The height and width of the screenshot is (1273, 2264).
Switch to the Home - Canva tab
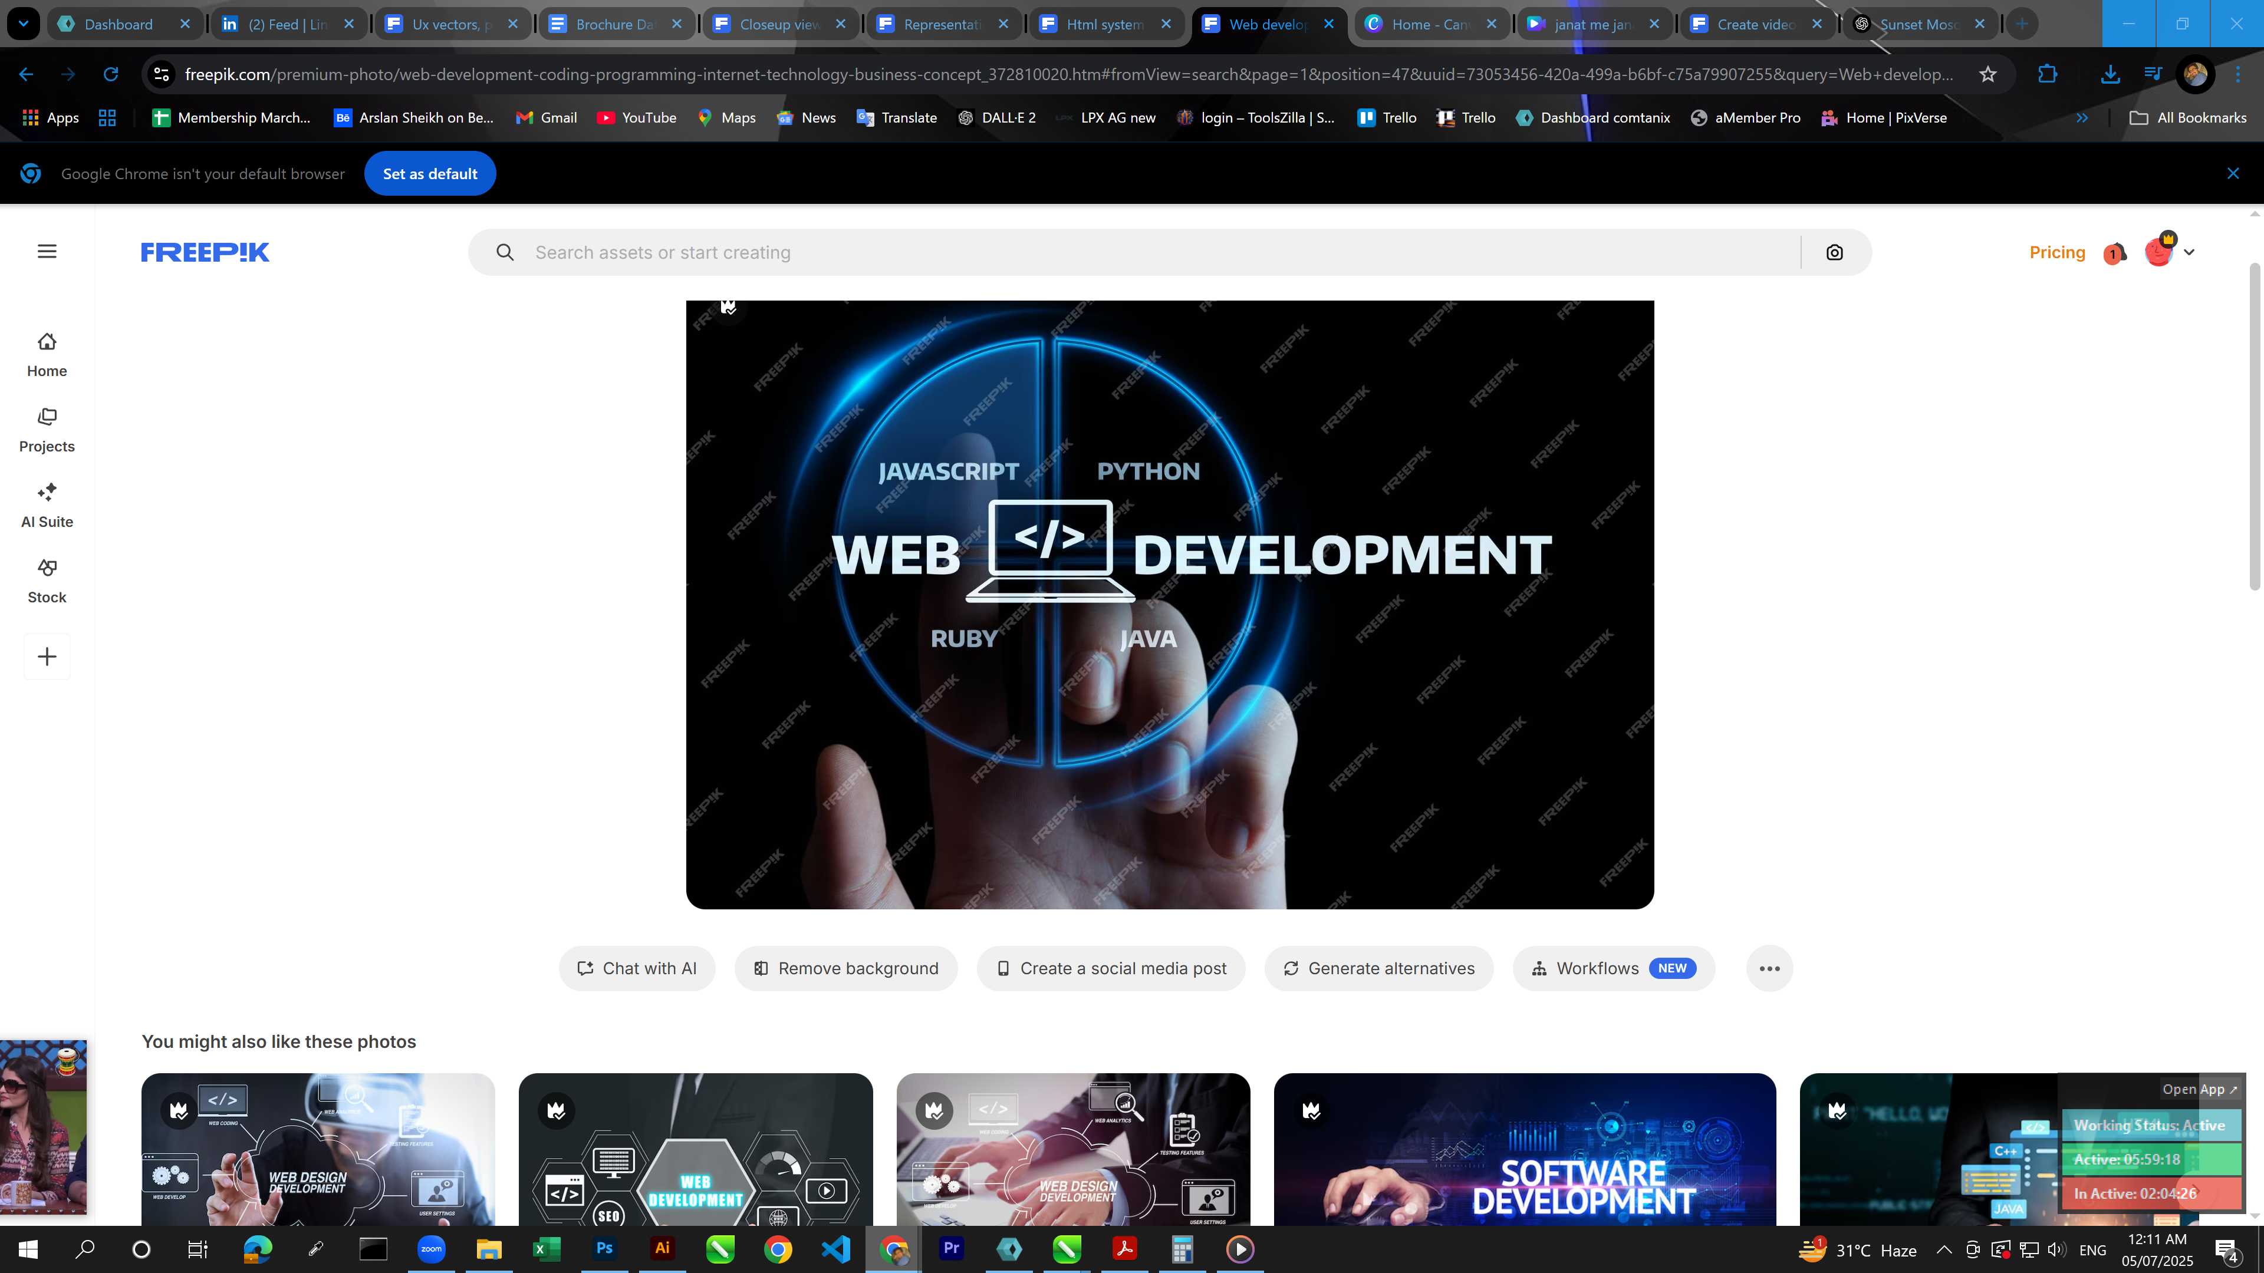[1431, 24]
